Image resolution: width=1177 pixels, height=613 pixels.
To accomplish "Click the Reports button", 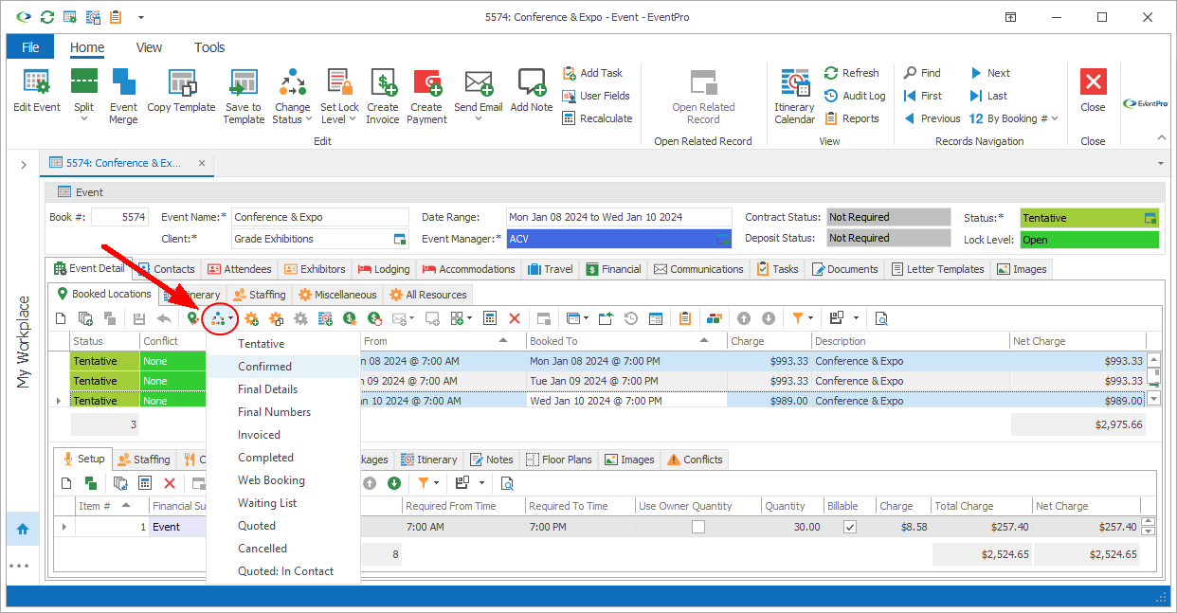I will 851,118.
